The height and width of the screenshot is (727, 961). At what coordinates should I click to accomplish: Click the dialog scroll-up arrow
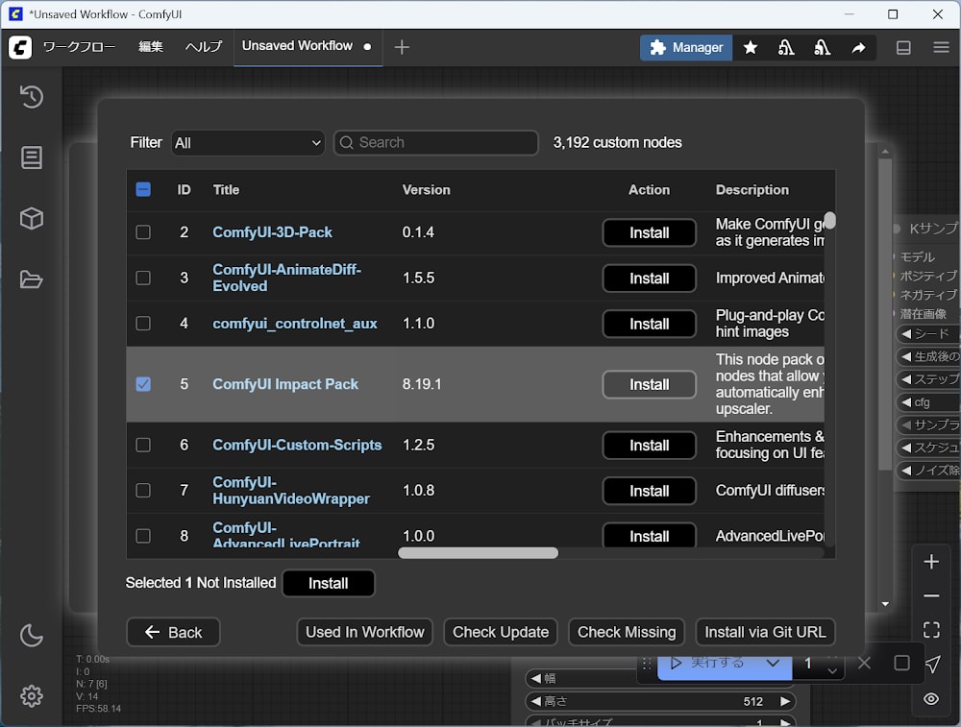[x=885, y=151]
